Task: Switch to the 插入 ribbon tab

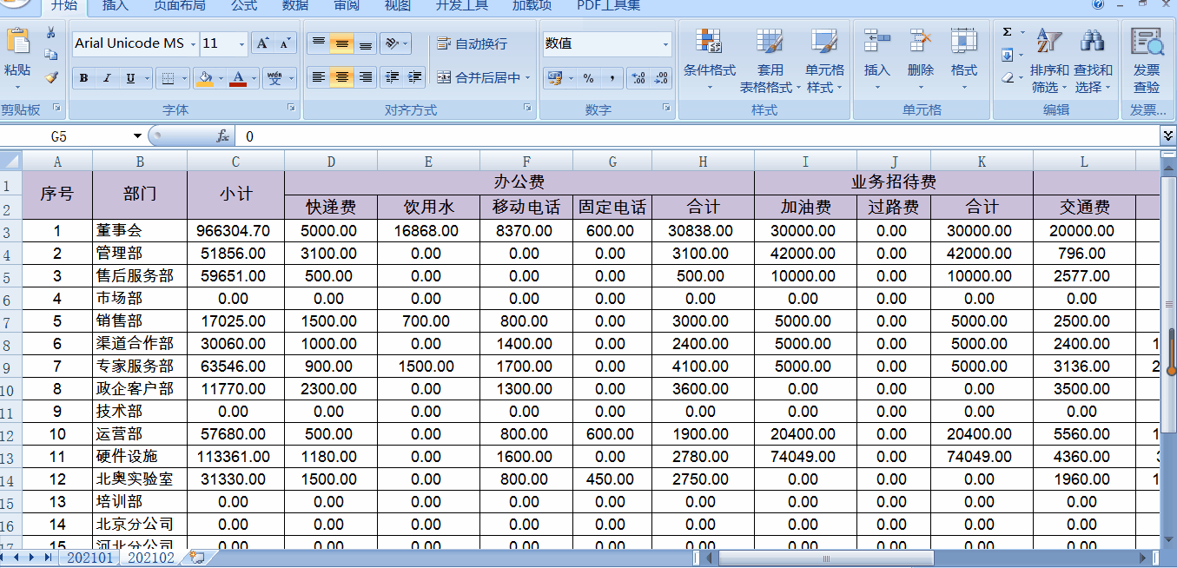Action: click(x=116, y=6)
